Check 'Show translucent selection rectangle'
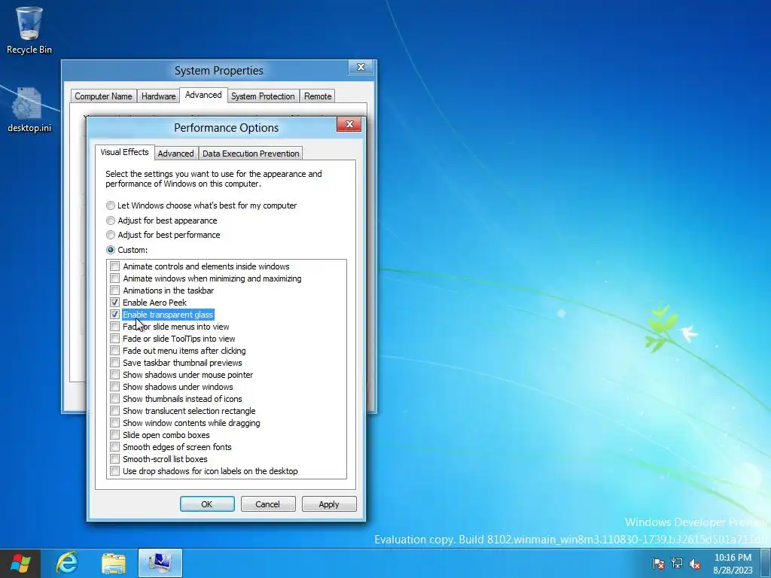771x578 pixels. click(x=114, y=411)
